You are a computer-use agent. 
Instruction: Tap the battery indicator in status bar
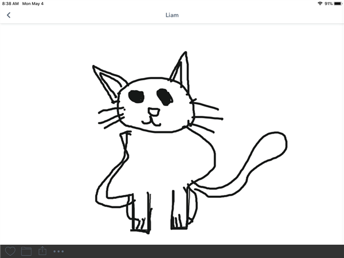(338, 3)
